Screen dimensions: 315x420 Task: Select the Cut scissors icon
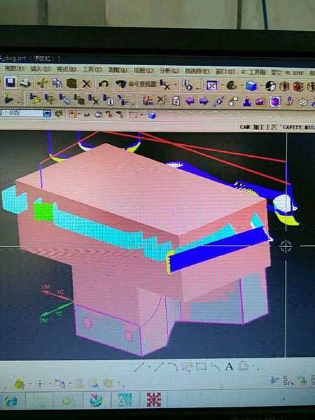pos(42,83)
